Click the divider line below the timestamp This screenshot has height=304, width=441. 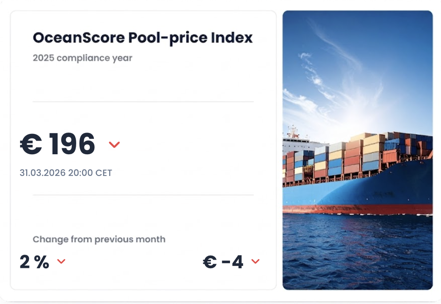[x=143, y=195]
